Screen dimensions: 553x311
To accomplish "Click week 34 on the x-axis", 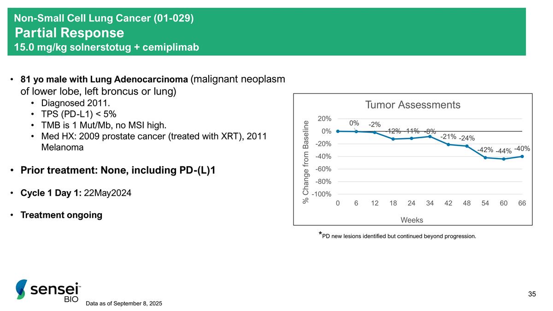I will tap(430, 203).
